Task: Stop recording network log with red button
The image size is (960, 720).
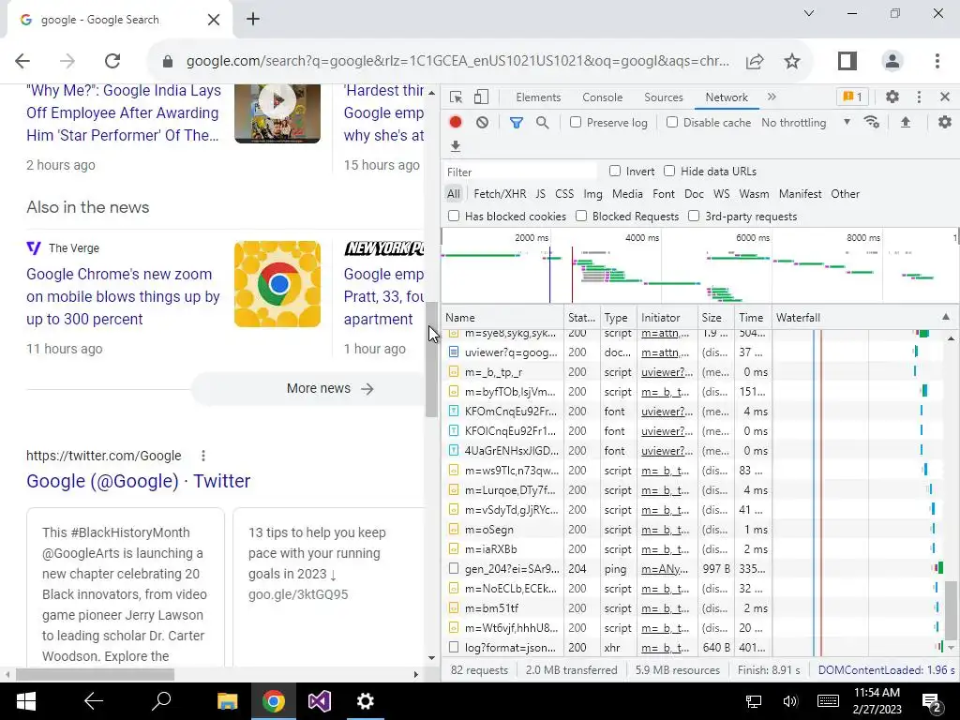Action: (455, 122)
